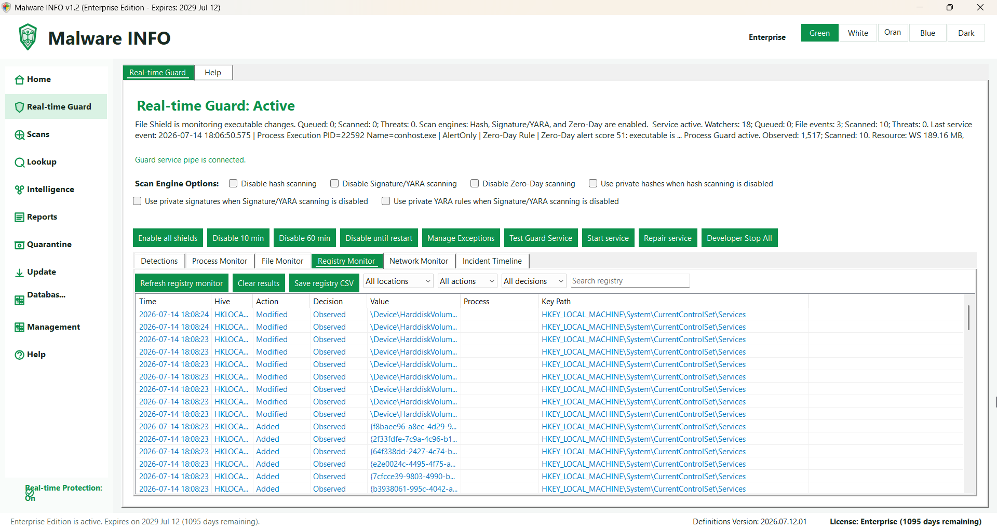Click the Search registry input field
997x529 pixels.
click(630, 281)
